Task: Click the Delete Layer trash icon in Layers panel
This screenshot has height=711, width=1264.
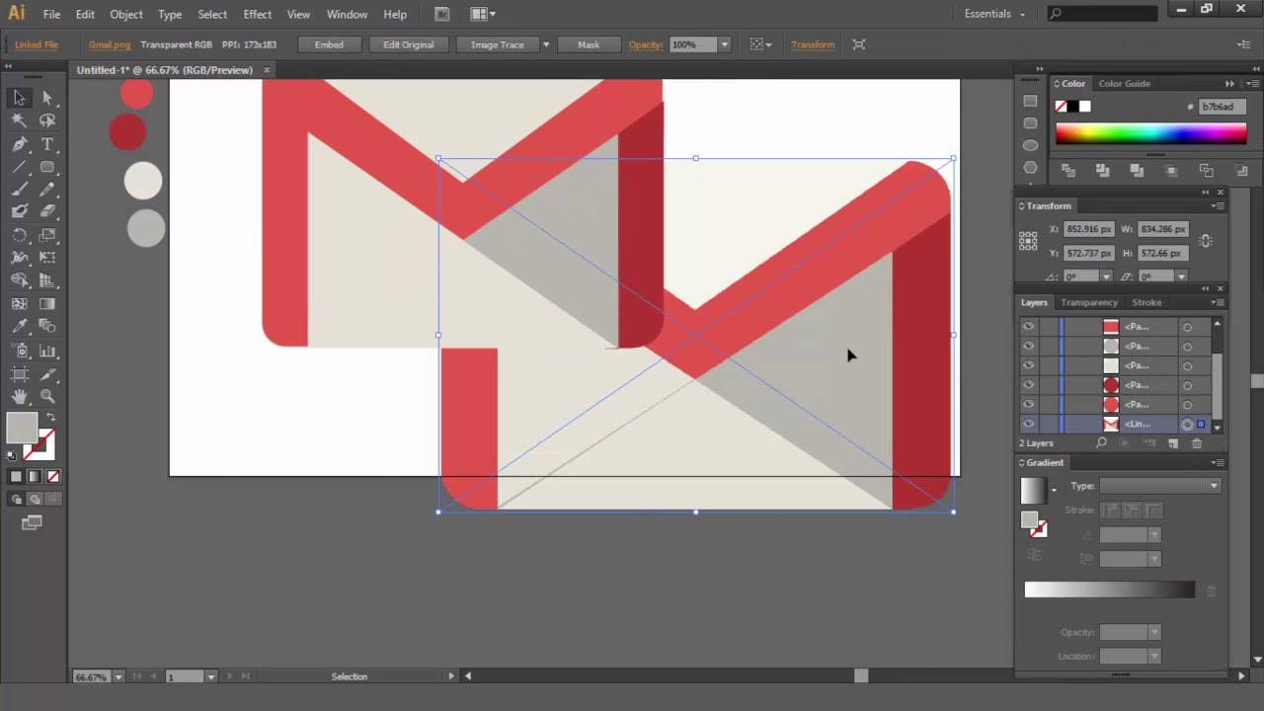Action: pyautogui.click(x=1197, y=443)
